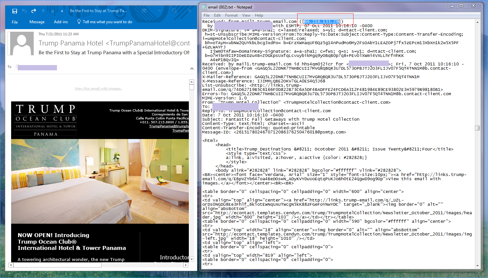This screenshot has height=278, width=488.
Task: Open Customize Quick Access Toolbar dropdown
Action: 62,11
